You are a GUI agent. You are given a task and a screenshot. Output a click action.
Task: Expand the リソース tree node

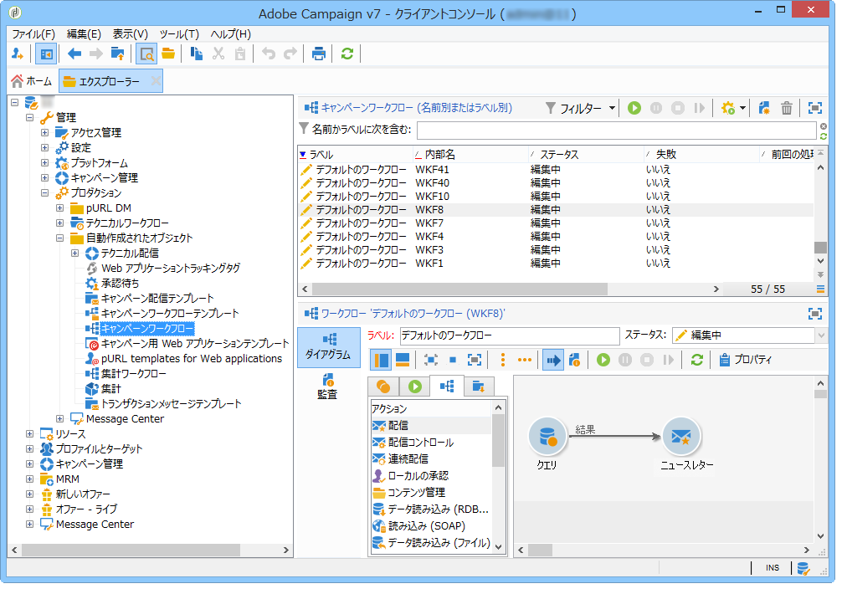coord(29,434)
